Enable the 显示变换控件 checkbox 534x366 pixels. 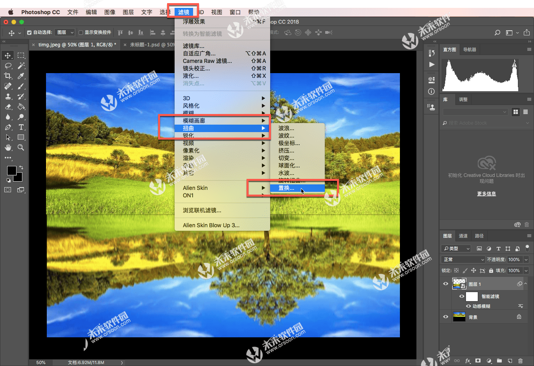tap(81, 33)
